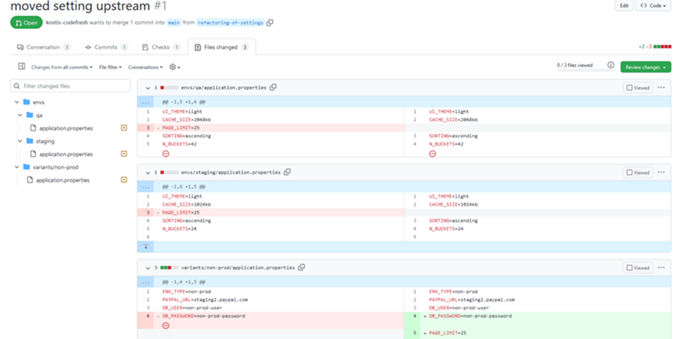
Task: Click the staging folder icon
Action: [x=29, y=141]
